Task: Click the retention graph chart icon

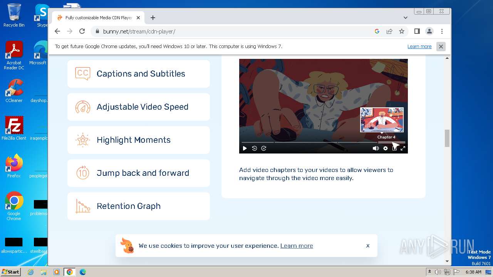Action: pos(83,206)
